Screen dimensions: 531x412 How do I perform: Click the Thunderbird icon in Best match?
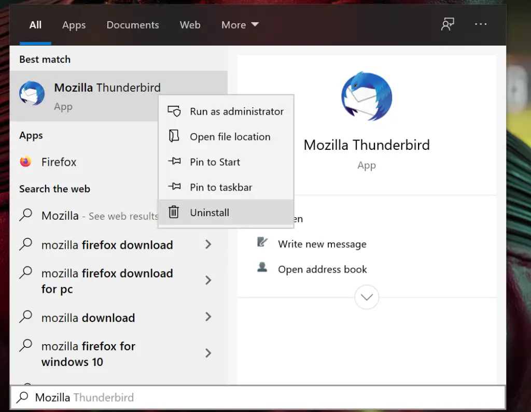pyautogui.click(x=32, y=93)
